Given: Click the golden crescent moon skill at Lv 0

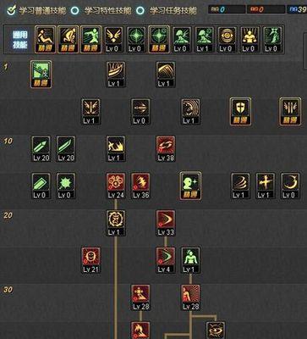Looking at the screenshot, I should tap(290, 186).
